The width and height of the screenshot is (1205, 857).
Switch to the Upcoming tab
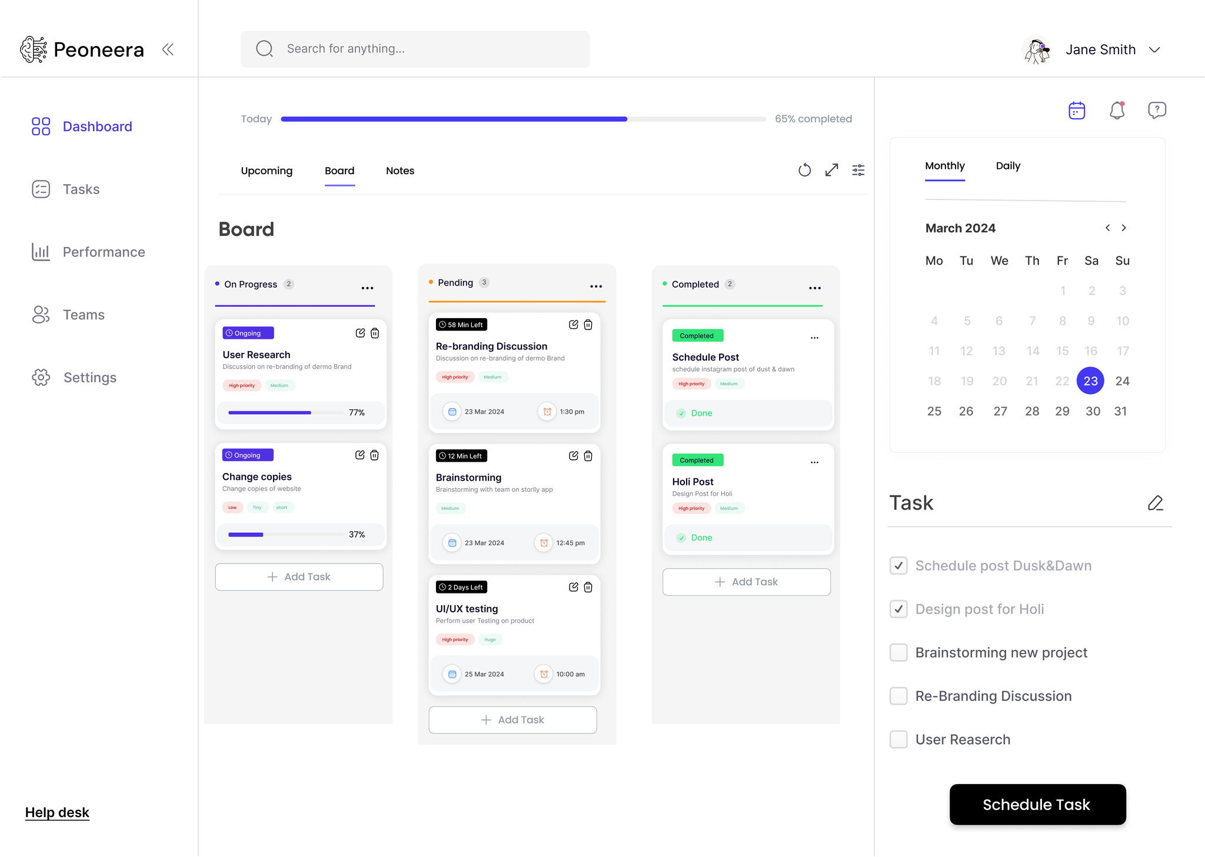pyautogui.click(x=267, y=171)
